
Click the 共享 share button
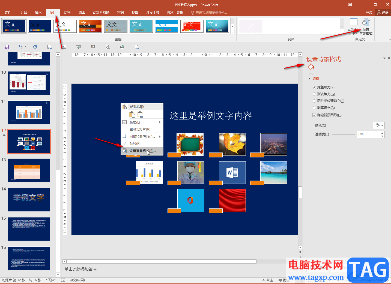pos(383,12)
